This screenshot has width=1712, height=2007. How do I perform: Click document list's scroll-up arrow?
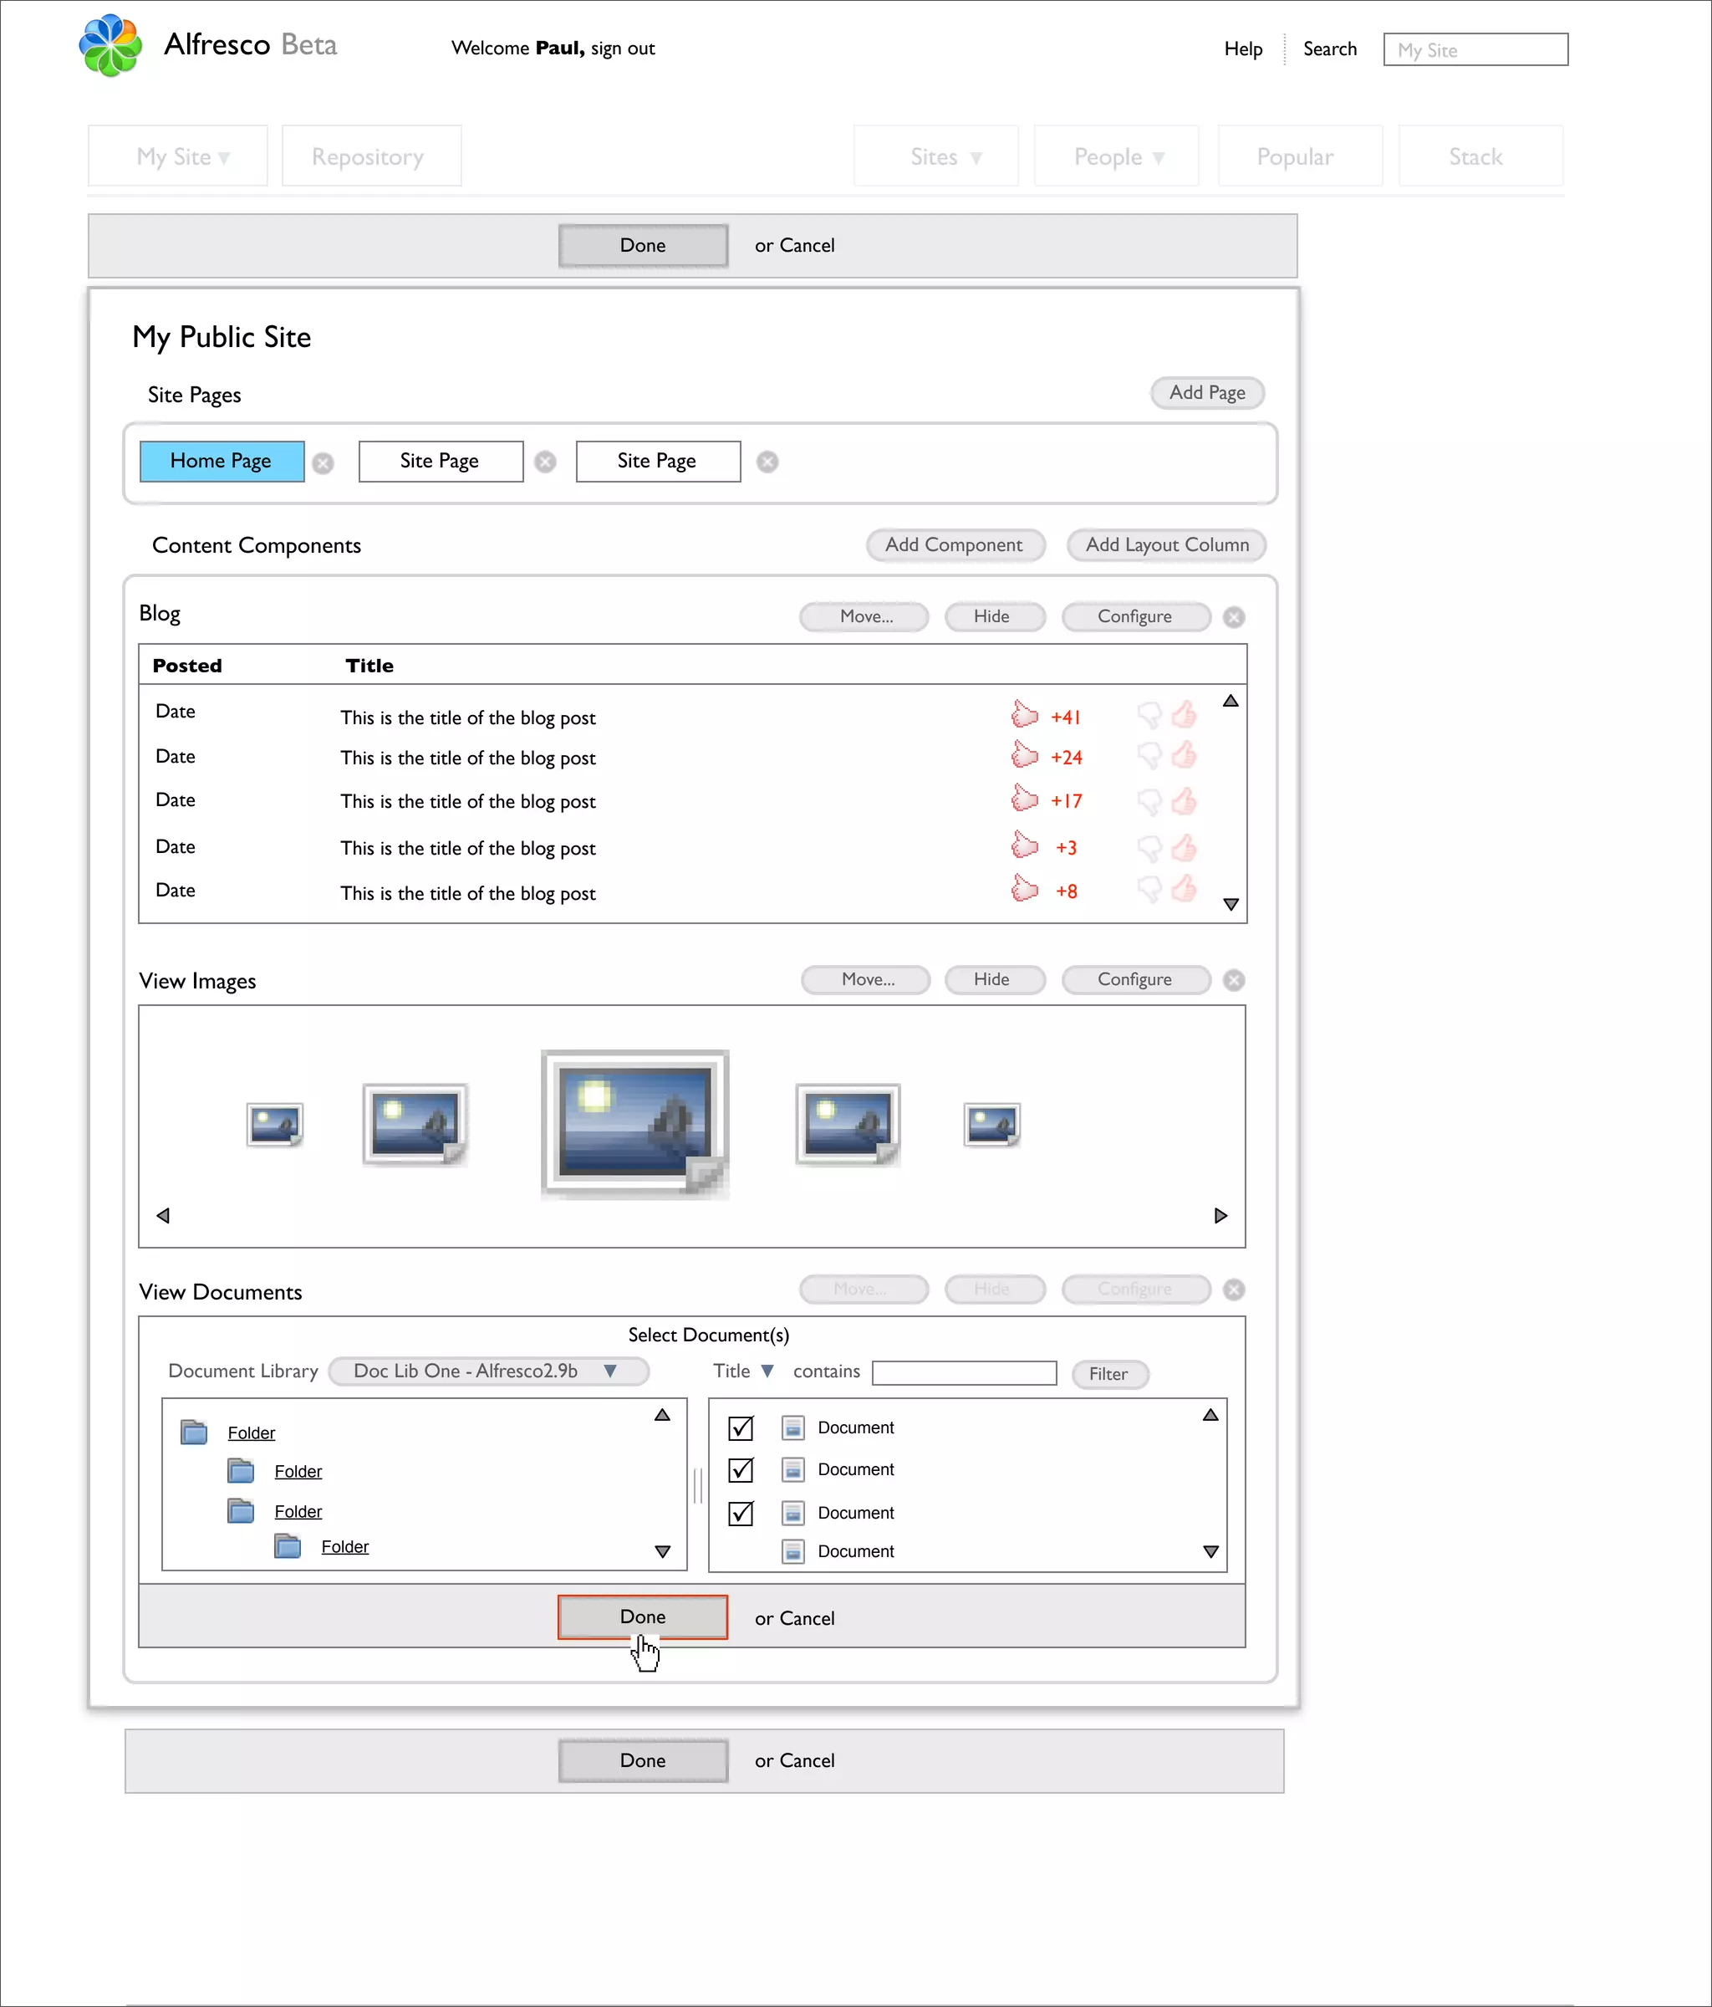pos(1210,1415)
